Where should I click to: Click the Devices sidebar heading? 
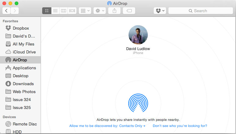pyautogui.click(x=9, y=117)
